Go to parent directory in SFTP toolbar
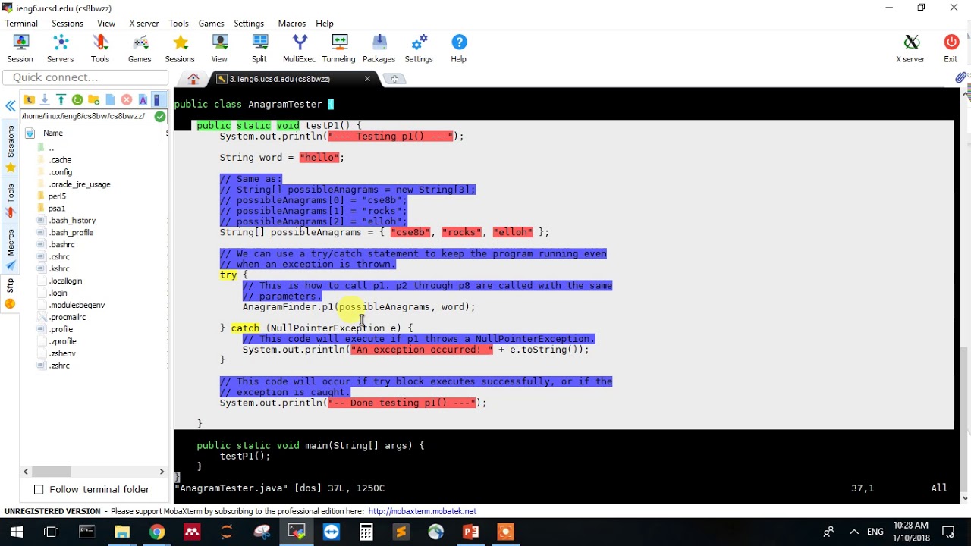This screenshot has width=971, height=546. (29, 100)
